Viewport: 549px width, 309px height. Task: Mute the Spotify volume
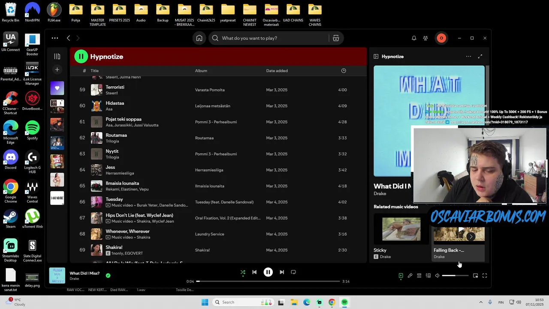[x=437, y=276]
